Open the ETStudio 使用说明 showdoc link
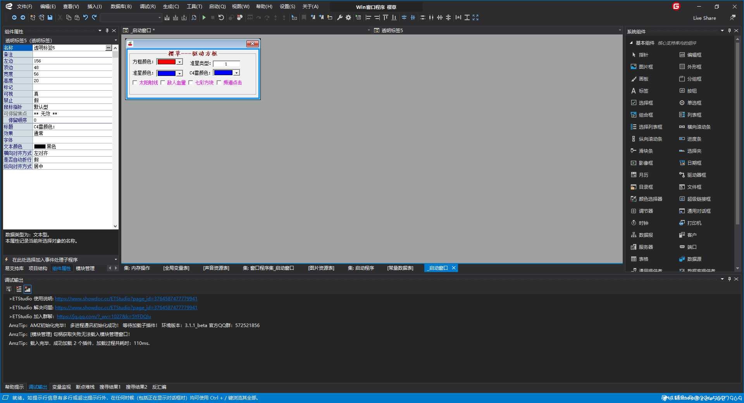The image size is (744, 403). tap(126, 299)
